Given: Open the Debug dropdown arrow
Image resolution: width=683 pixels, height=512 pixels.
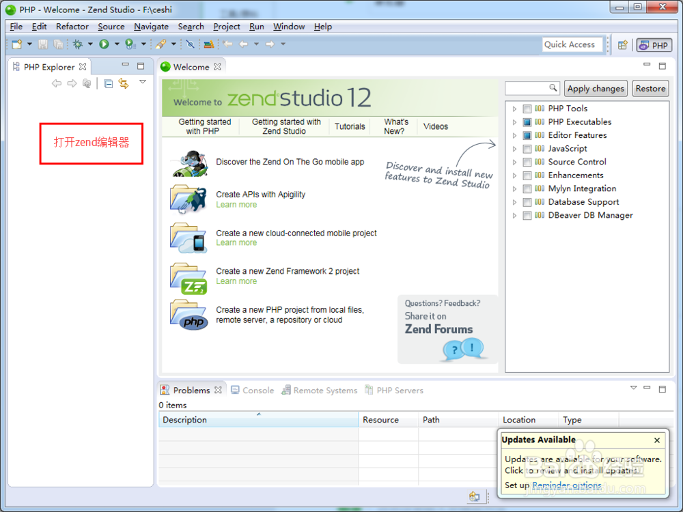Looking at the screenshot, I should pos(90,44).
